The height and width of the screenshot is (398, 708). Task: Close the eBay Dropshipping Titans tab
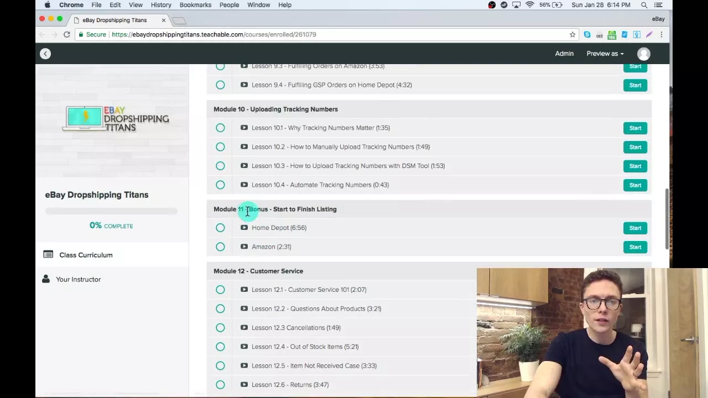[163, 20]
